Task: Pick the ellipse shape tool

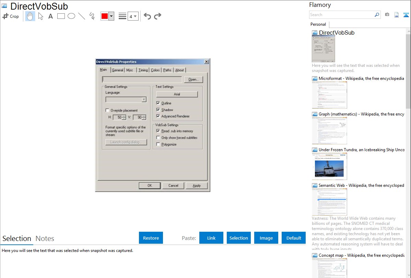Action: tap(71, 16)
